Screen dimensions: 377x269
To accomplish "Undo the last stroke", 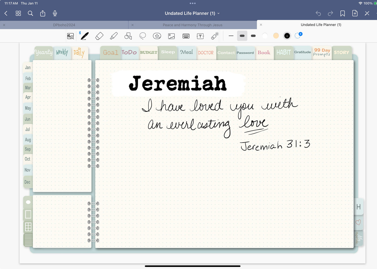I will pos(318,13).
